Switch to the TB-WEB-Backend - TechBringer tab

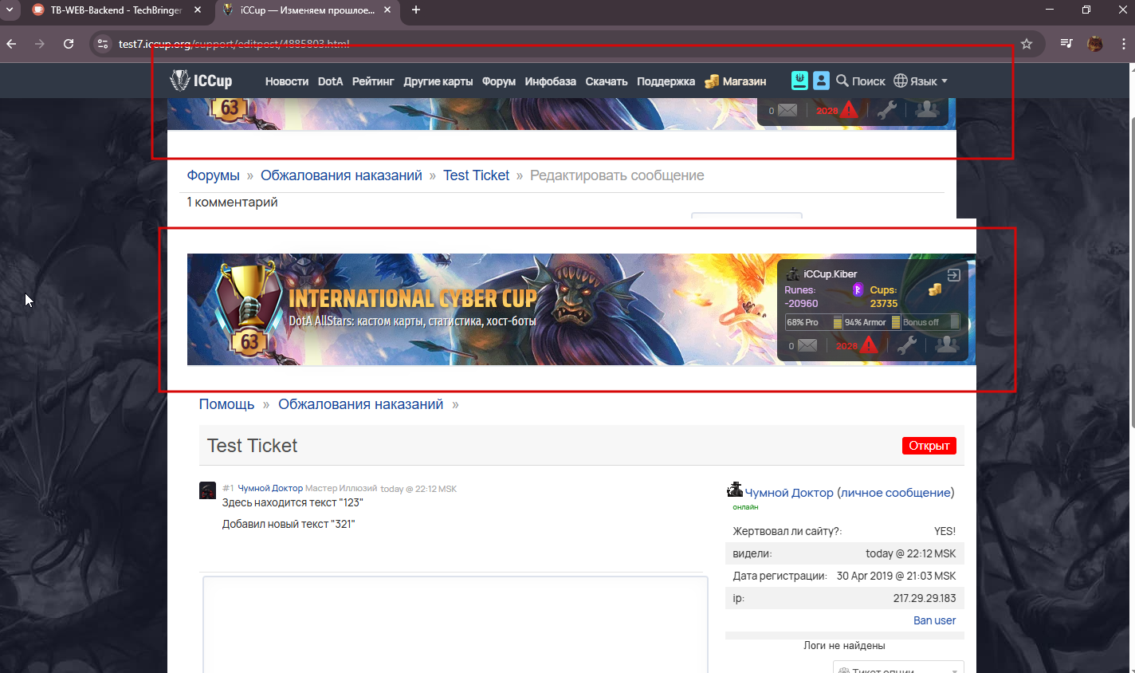coord(116,10)
